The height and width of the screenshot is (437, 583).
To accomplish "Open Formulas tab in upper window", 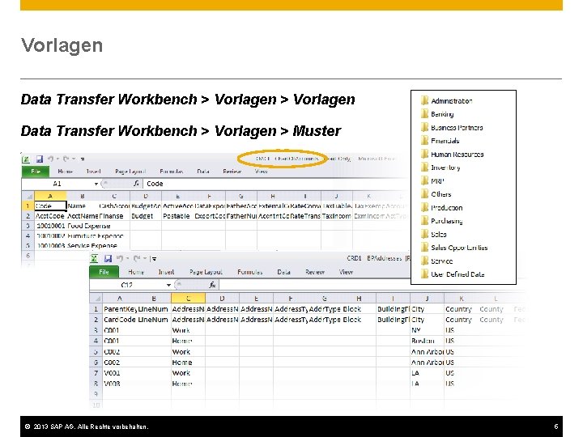I will tap(172, 172).
